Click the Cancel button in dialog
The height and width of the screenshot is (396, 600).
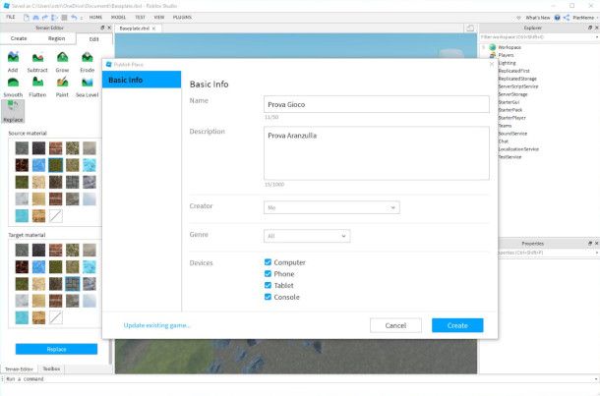[395, 325]
